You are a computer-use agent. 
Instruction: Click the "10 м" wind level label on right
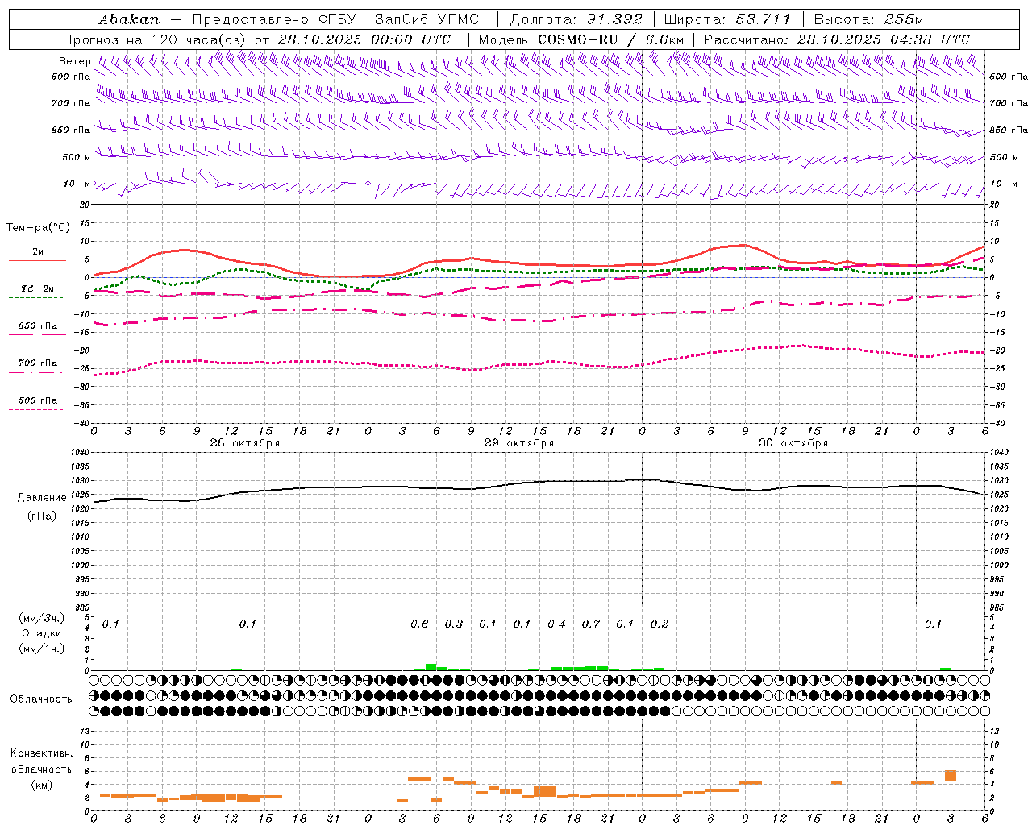[1003, 184]
